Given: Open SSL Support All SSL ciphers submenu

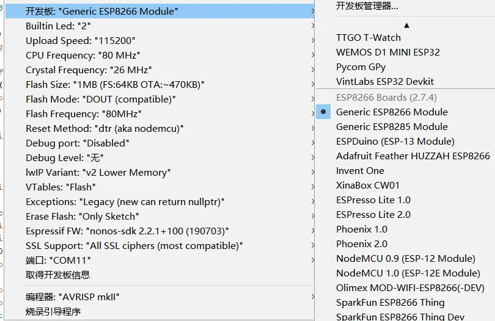Looking at the screenshot, I should click(x=159, y=246).
